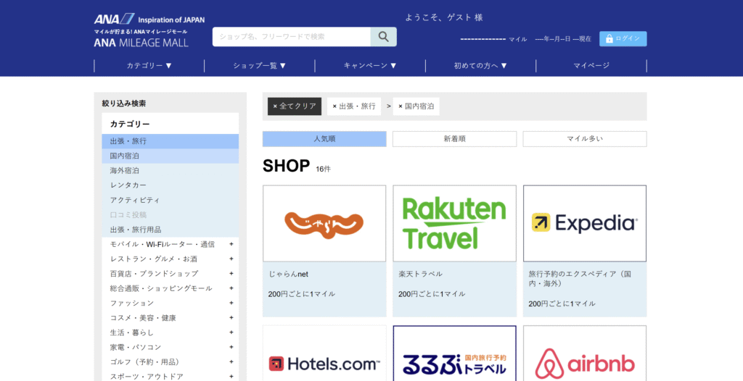This screenshot has height=381, width=743.
Task: Open the Expedia shop logo
Action: click(584, 223)
